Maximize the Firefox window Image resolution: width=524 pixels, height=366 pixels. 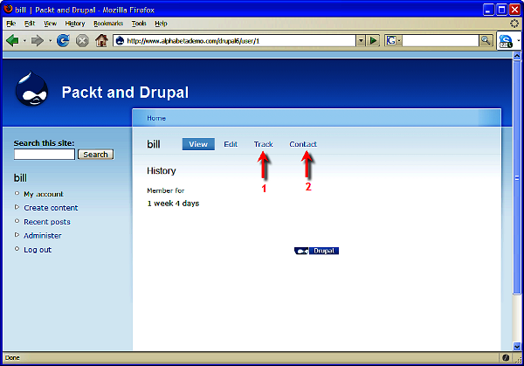pyautogui.click(x=501, y=10)
